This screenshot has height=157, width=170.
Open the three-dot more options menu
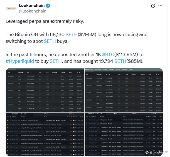pos(160,6)
